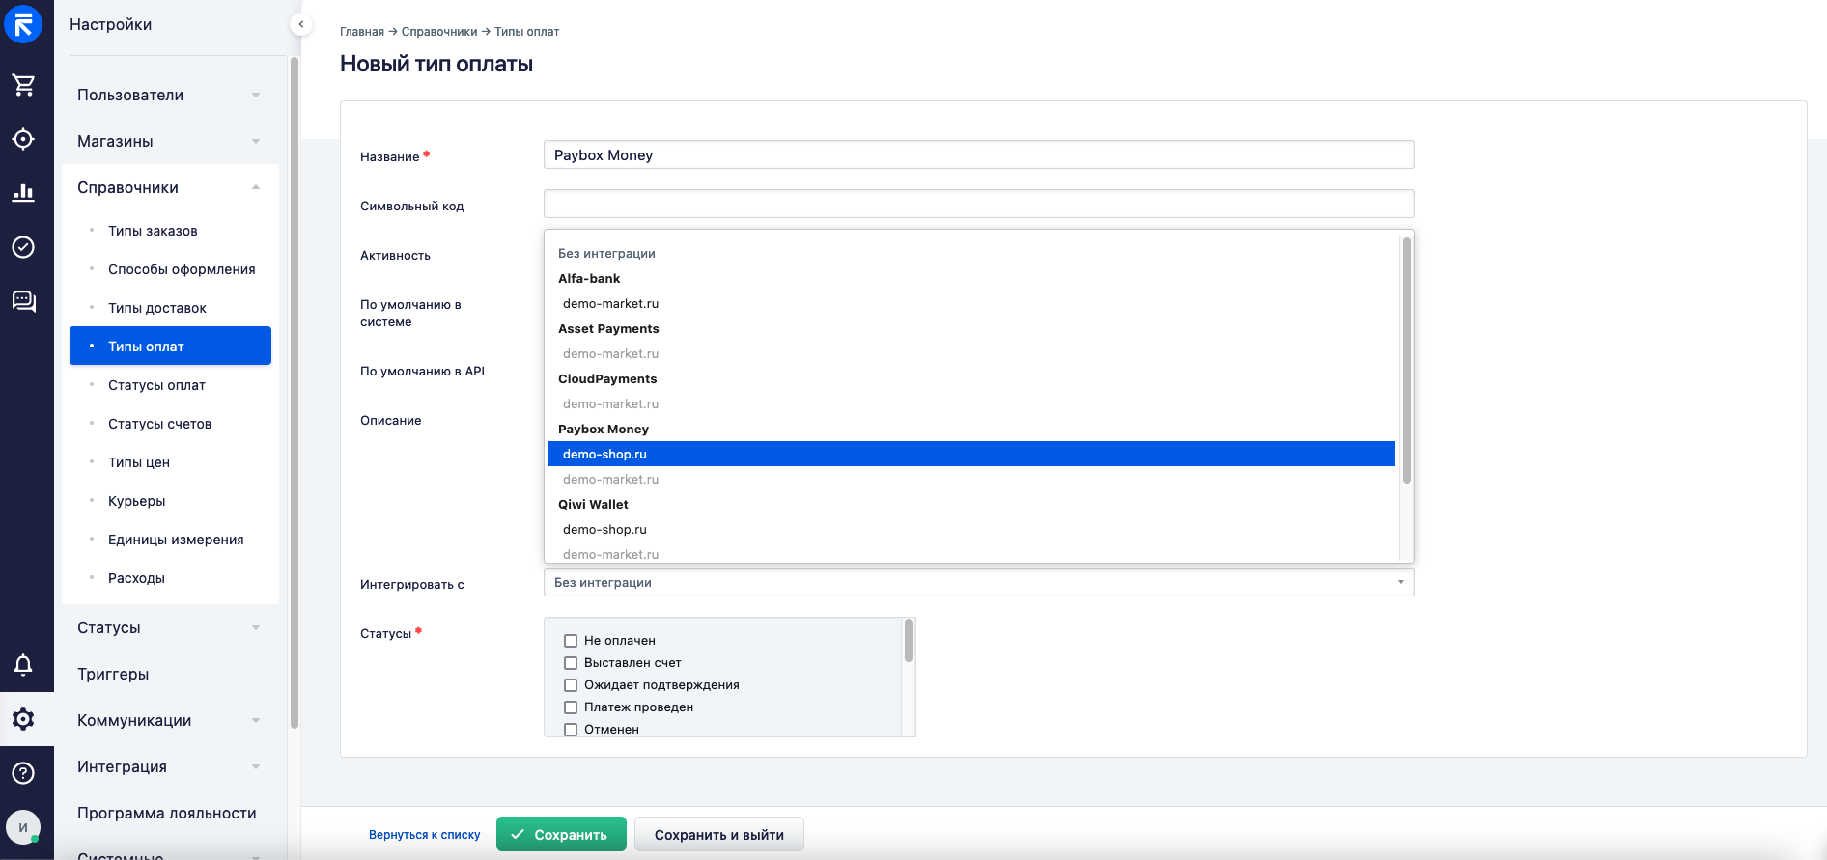Follow 'Вернуться к списку' link
The image size is (1827, 860).
click(424, 835)
